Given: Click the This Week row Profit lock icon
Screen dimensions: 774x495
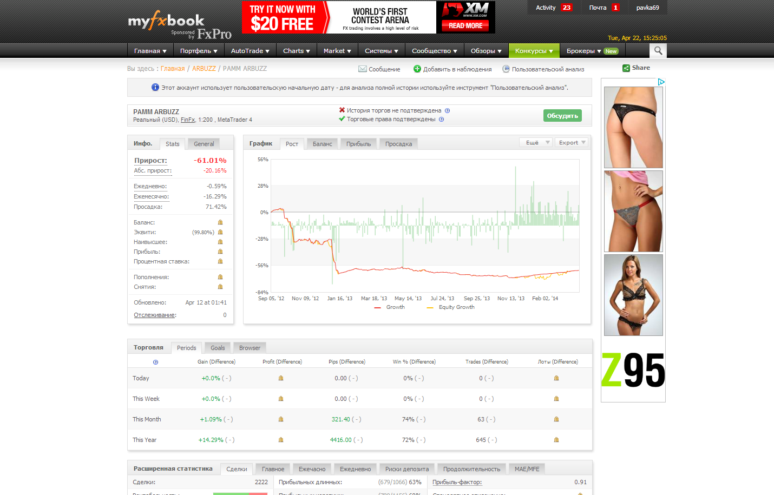Looking at the screenshot, I should pyautogui.click(x=281, y=399).
